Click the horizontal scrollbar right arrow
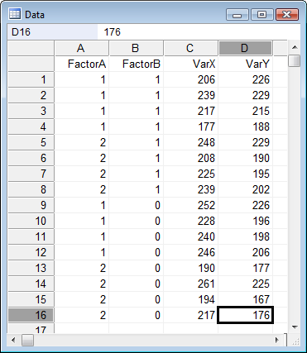This screenshot has width=307, height=353. [x=277, y=340]
